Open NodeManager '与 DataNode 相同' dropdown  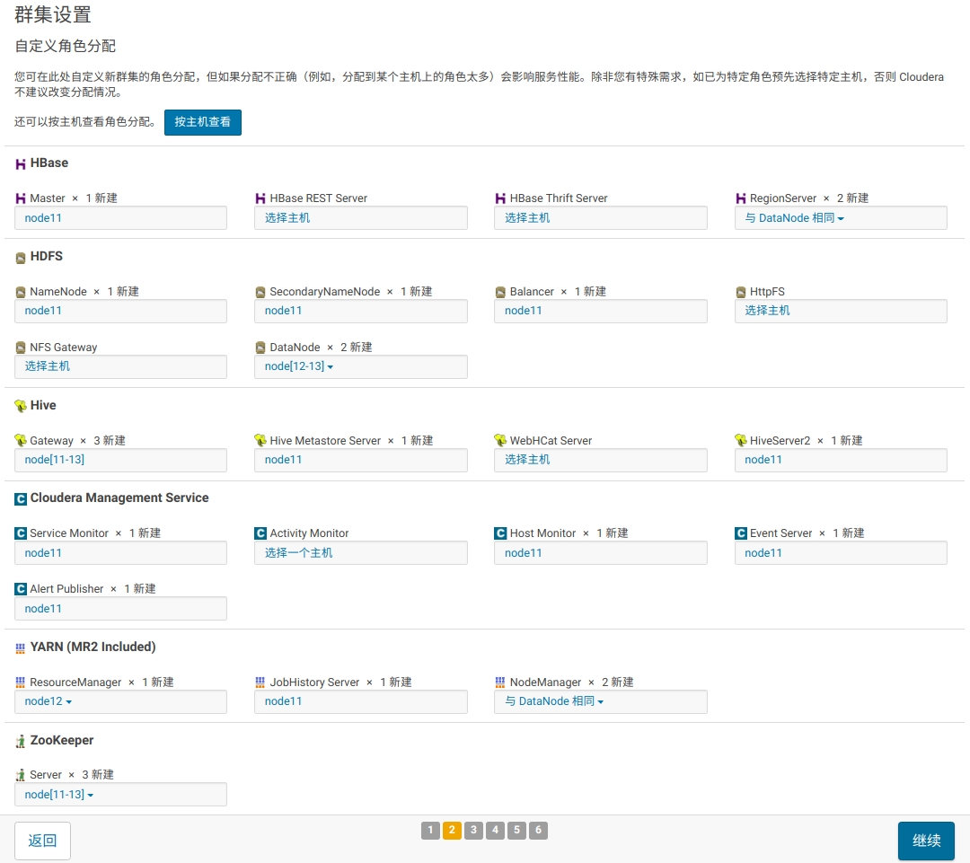pos(554,701)
